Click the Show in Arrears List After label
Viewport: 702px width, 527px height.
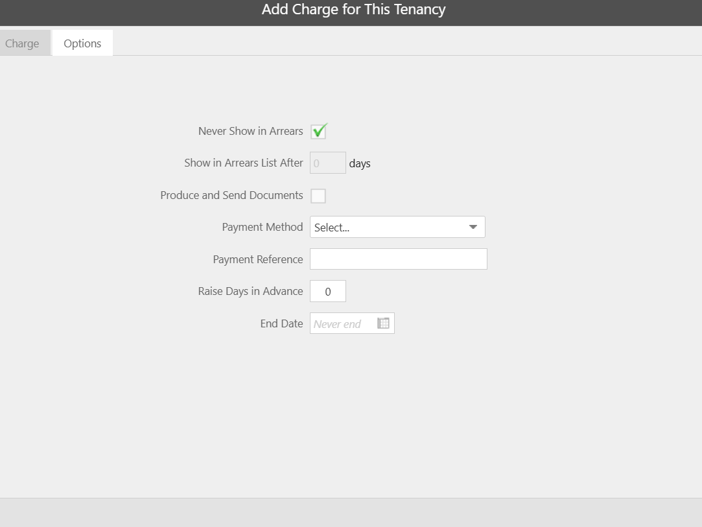pyautogui.click(x=244, y=163)
